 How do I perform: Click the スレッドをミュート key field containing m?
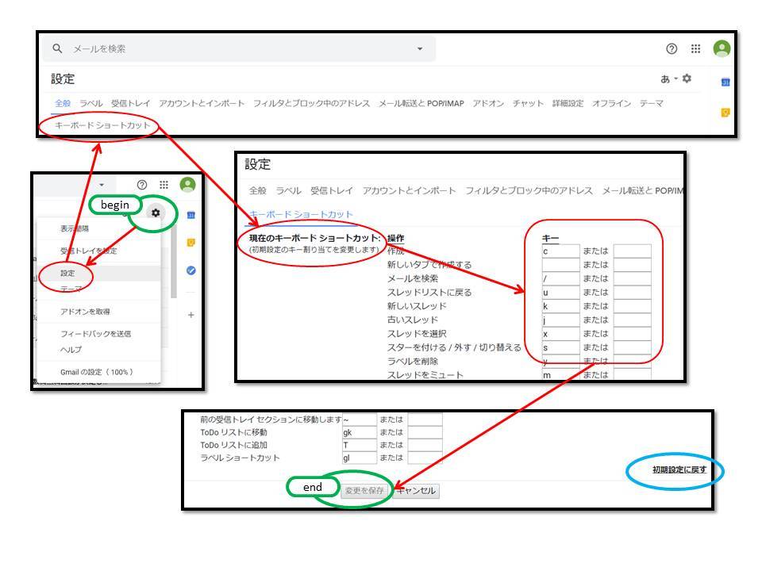pyautogui.click(x=561, y=375)
